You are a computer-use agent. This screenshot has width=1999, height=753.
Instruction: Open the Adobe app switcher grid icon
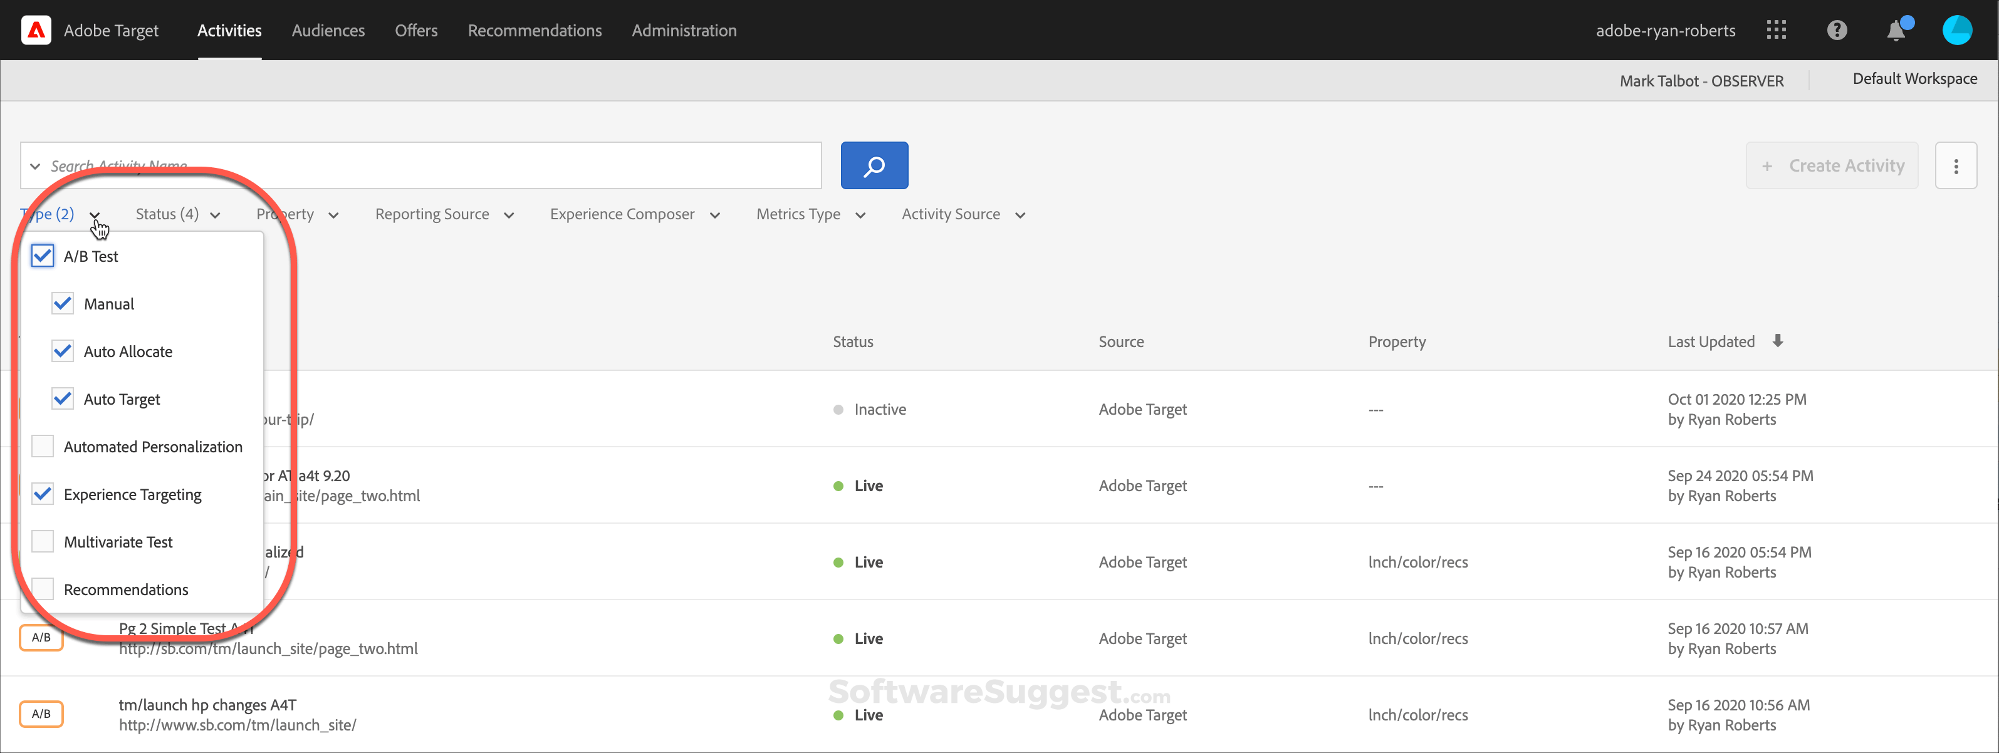1777,29
